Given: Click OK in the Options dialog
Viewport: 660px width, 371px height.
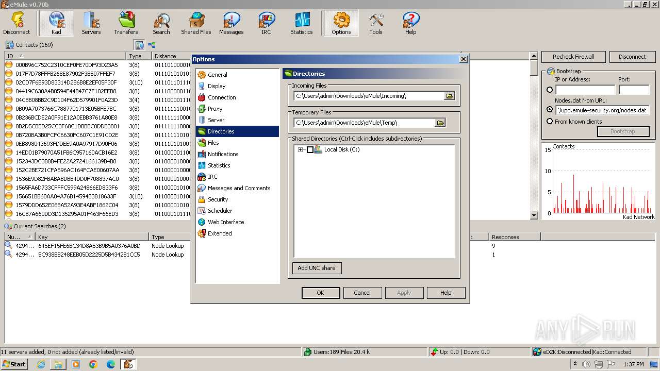Looking at the screenshot, I should tap(321, 293).
